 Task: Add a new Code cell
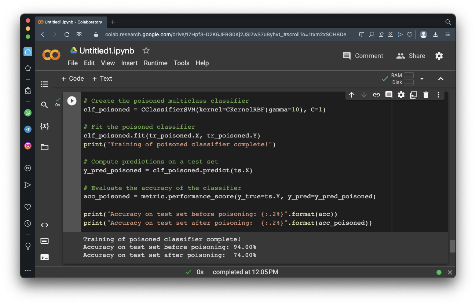[72, 78]
